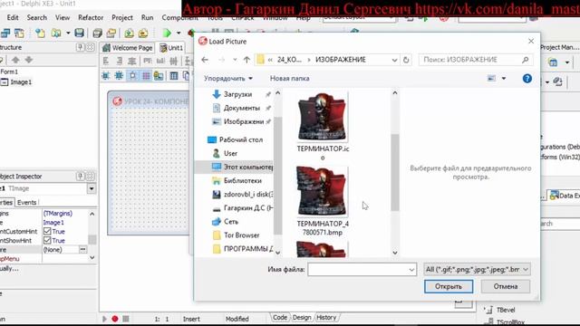
Task: Open recent locations dropdown arrow
Action: 235,60
